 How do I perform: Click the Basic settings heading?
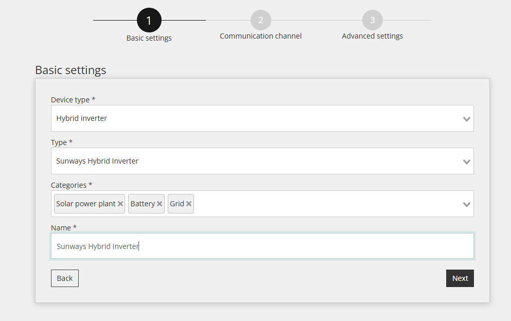pyautogui.click(x=71, y=70)
